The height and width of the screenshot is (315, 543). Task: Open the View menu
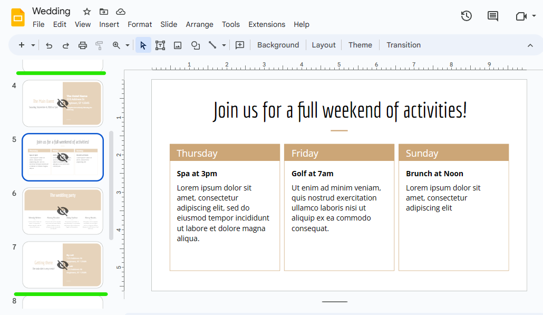click(83, 25)
